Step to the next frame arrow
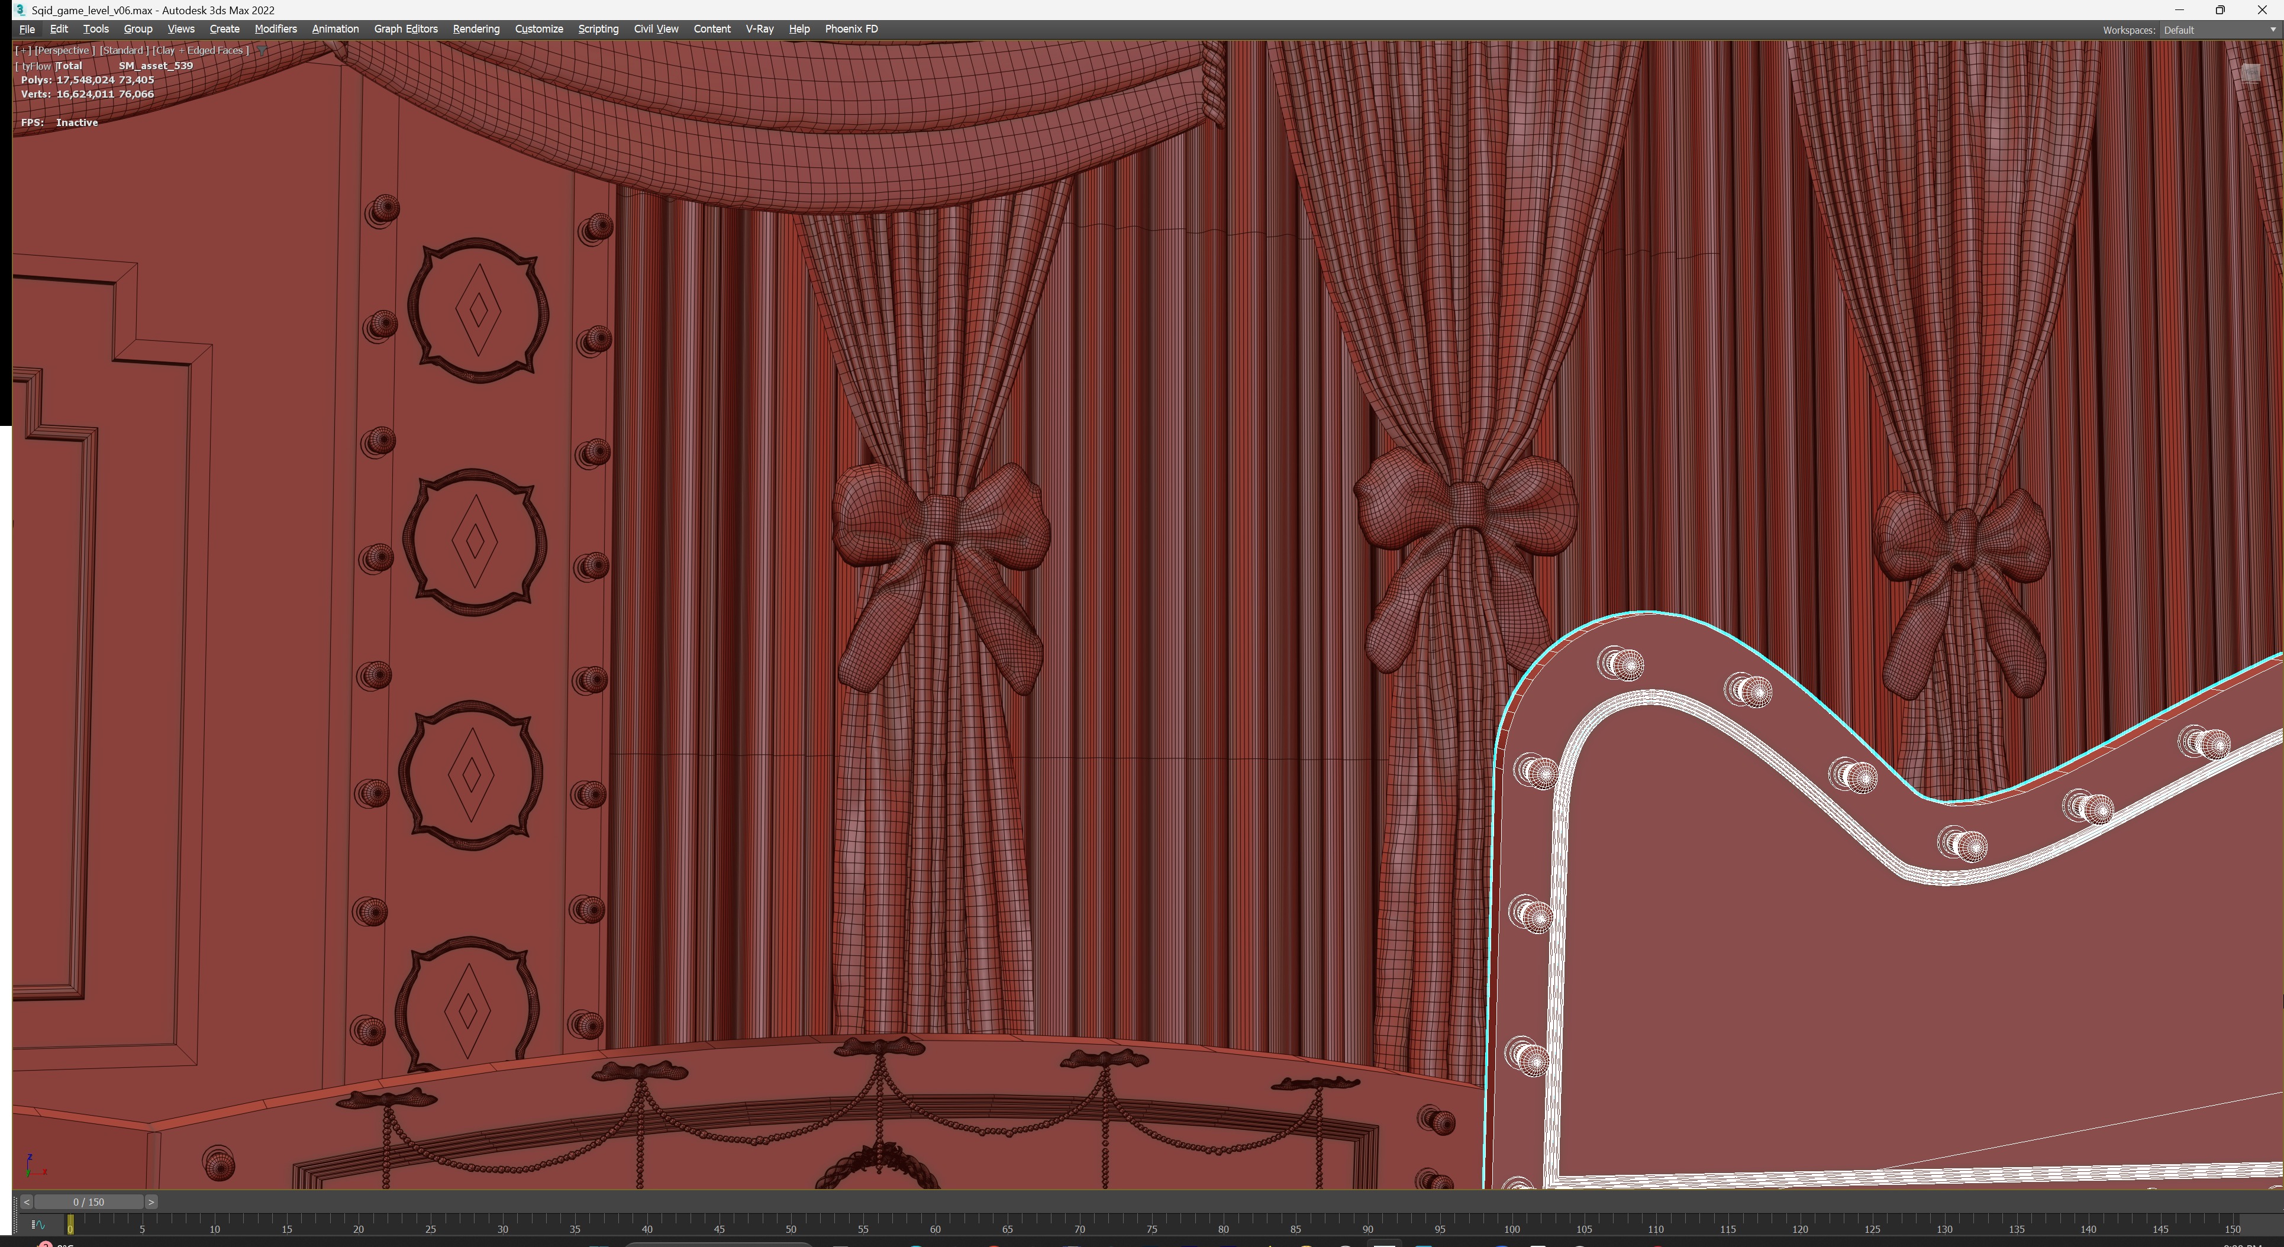The image size is (2284, 1247). click(151, 1202)
